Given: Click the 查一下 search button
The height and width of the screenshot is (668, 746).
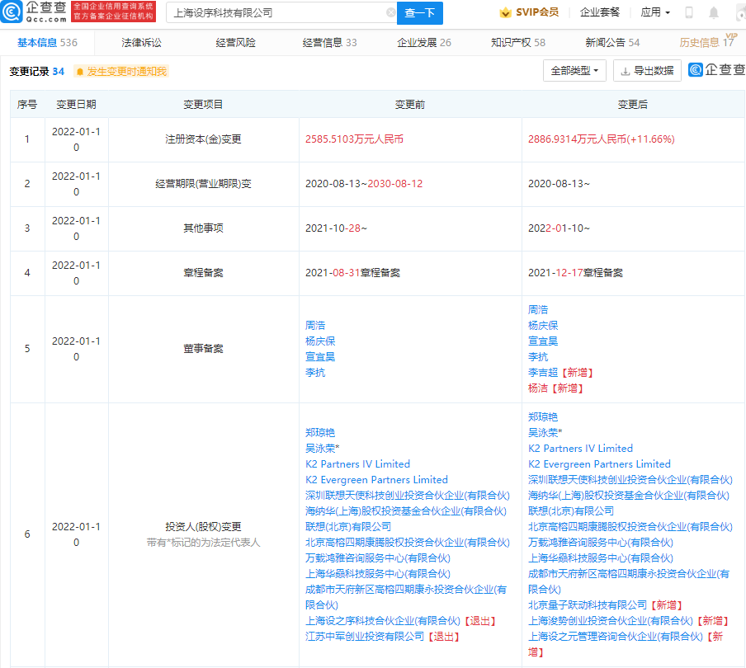Looking at the screenshot, I should pos(419,13).
